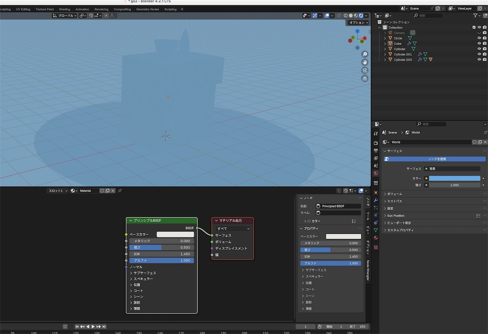Screen dimensions: 488x334
Task: Open the Physics properties tab icon
Action: pos(376,215)
